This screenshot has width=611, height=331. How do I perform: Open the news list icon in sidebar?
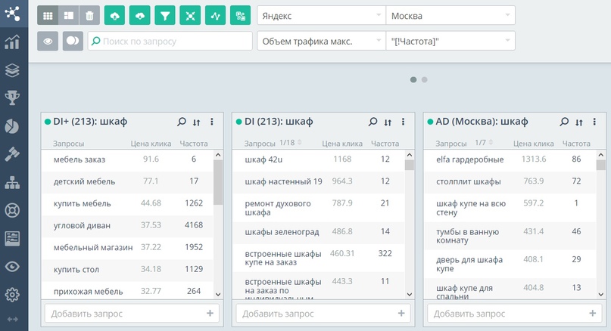coord(12,239)
